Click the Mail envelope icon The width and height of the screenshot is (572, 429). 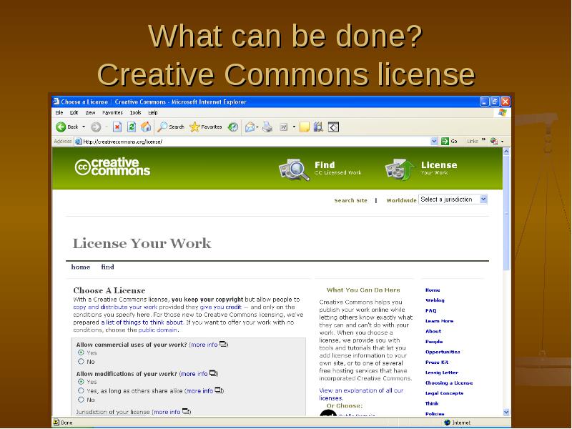click(x=250, y=127)
